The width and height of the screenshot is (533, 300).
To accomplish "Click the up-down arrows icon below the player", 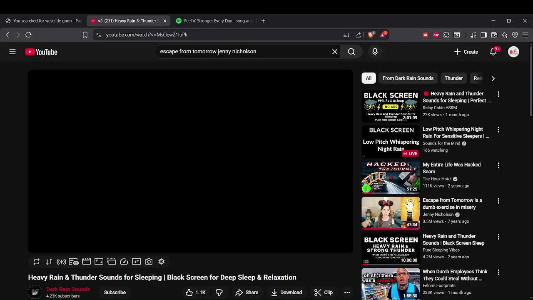I will pos(49,262).
